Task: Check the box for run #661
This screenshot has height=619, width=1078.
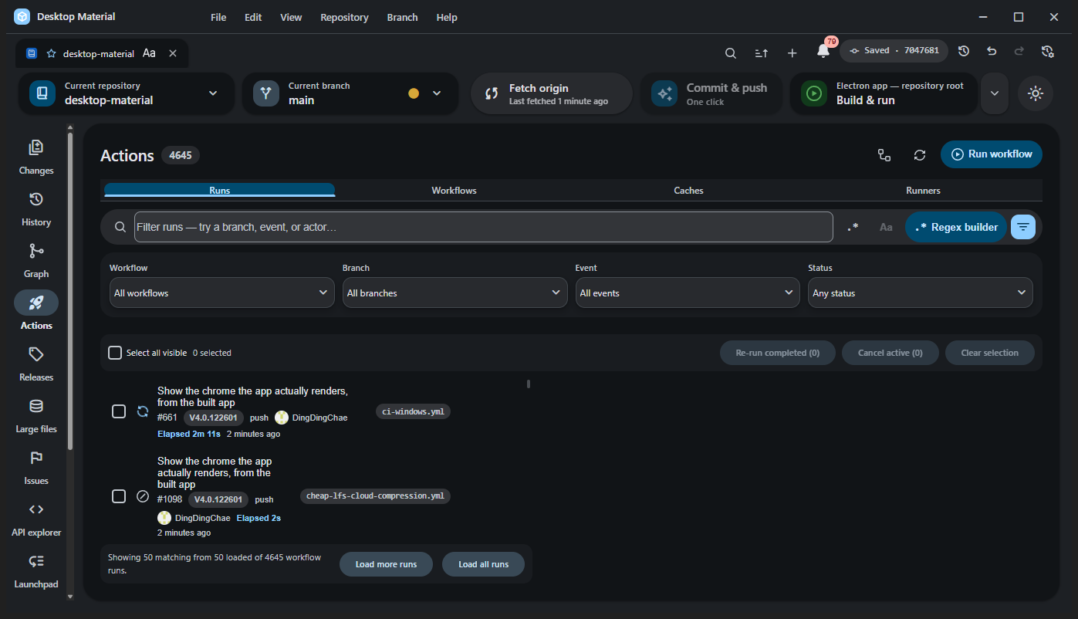Action: (119, 411)
